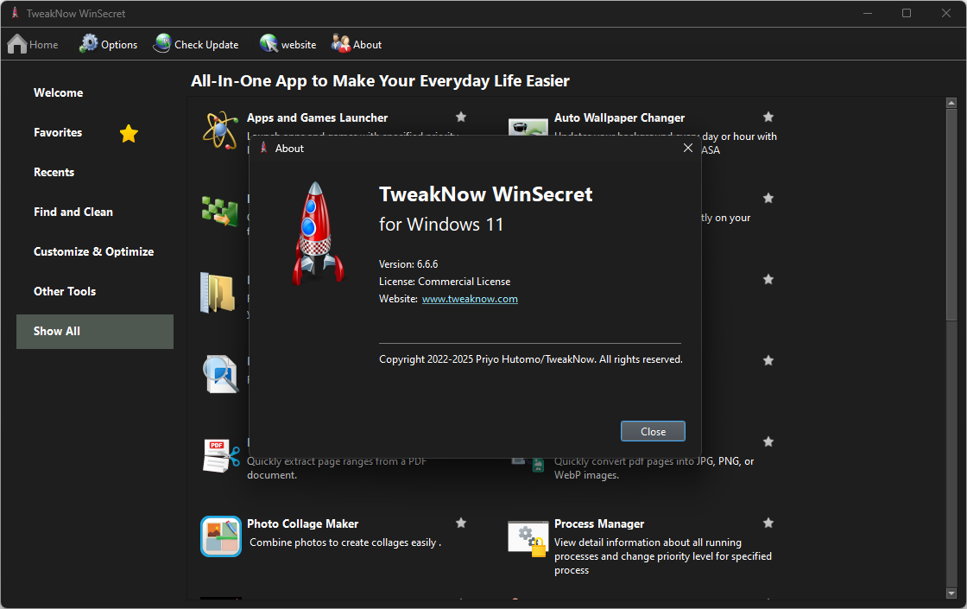967x609 pixels.
Task: Open the www.tweaknow.com link
Action: (470, 299)
